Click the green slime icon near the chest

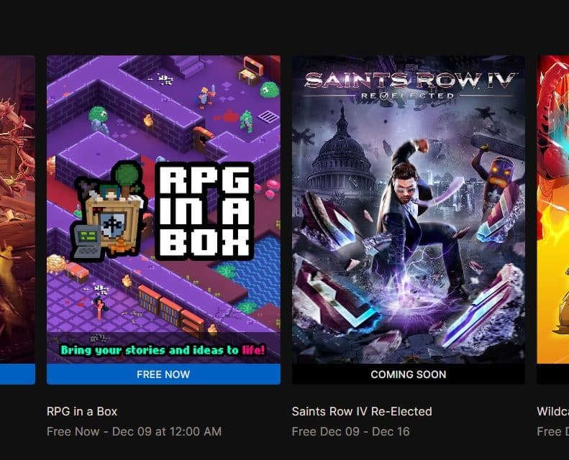(x=270, y=89)
